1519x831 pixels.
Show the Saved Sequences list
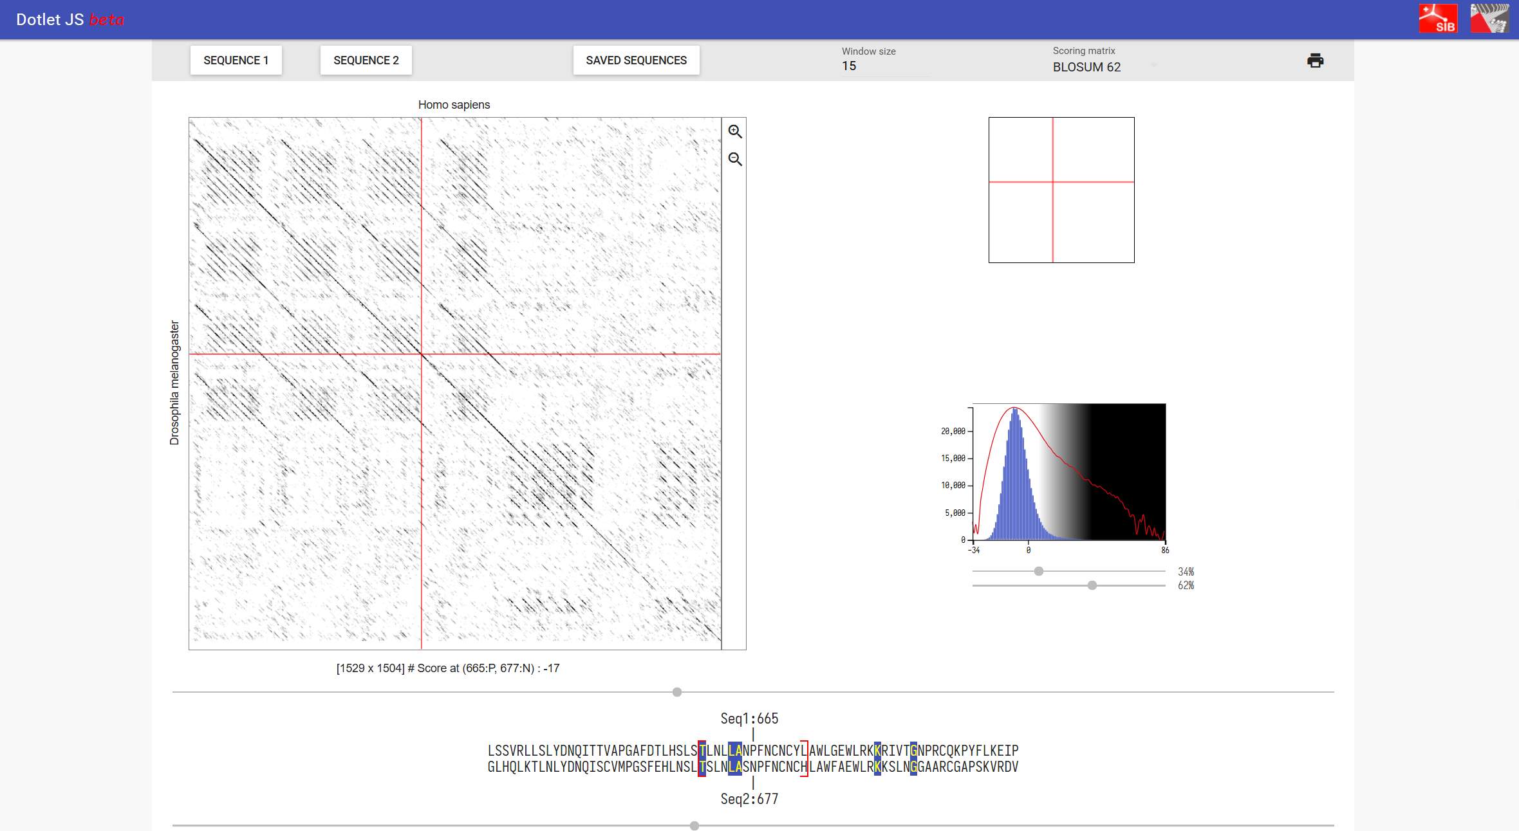point(636,60)
